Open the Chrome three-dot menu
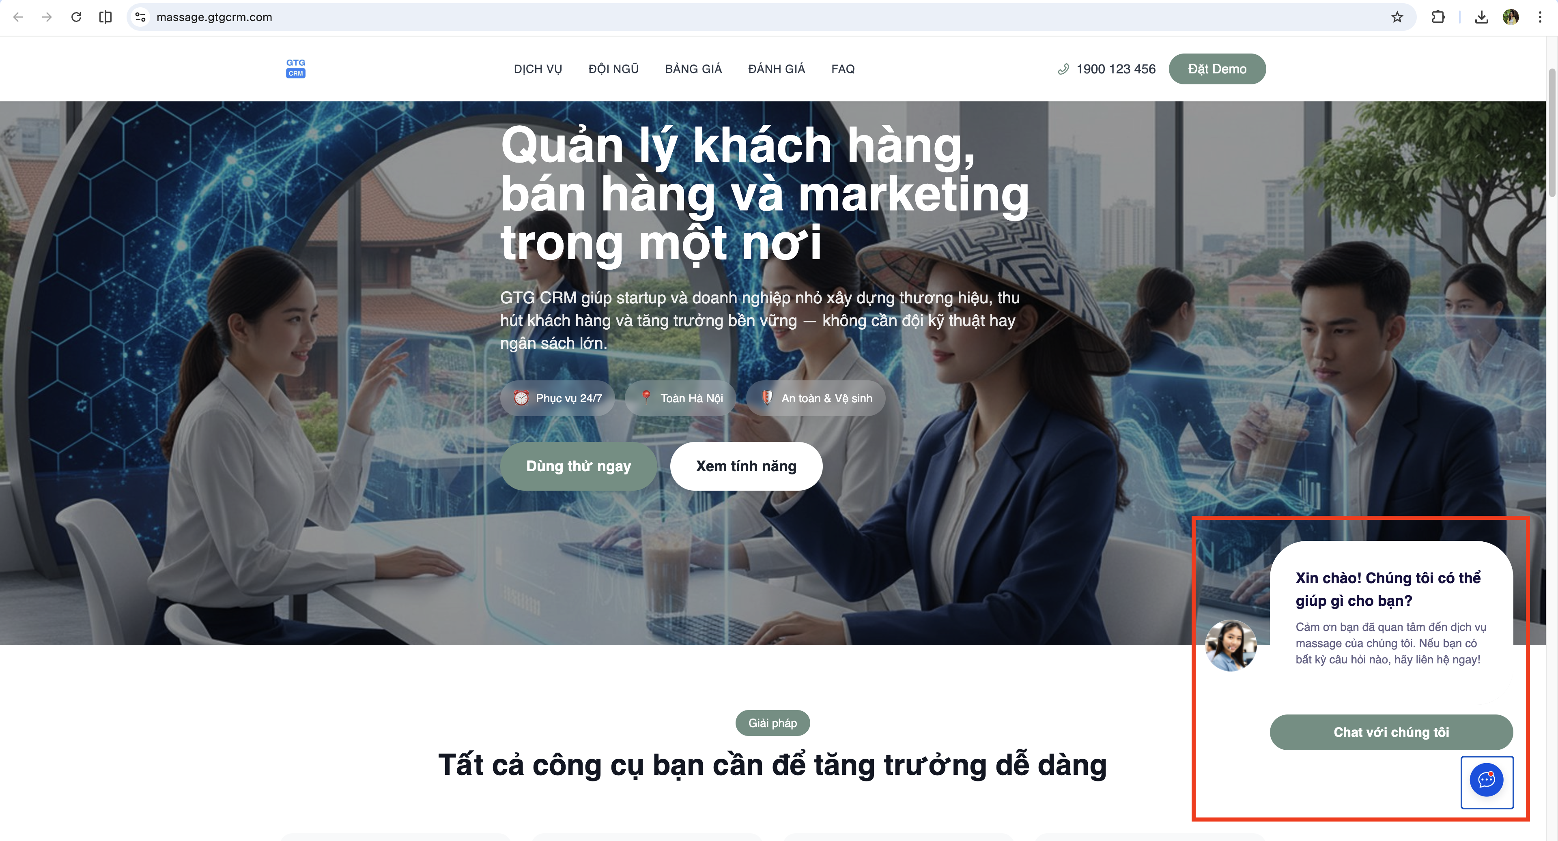Viewport: 1558px width, 841px height. coord(1540,17)
